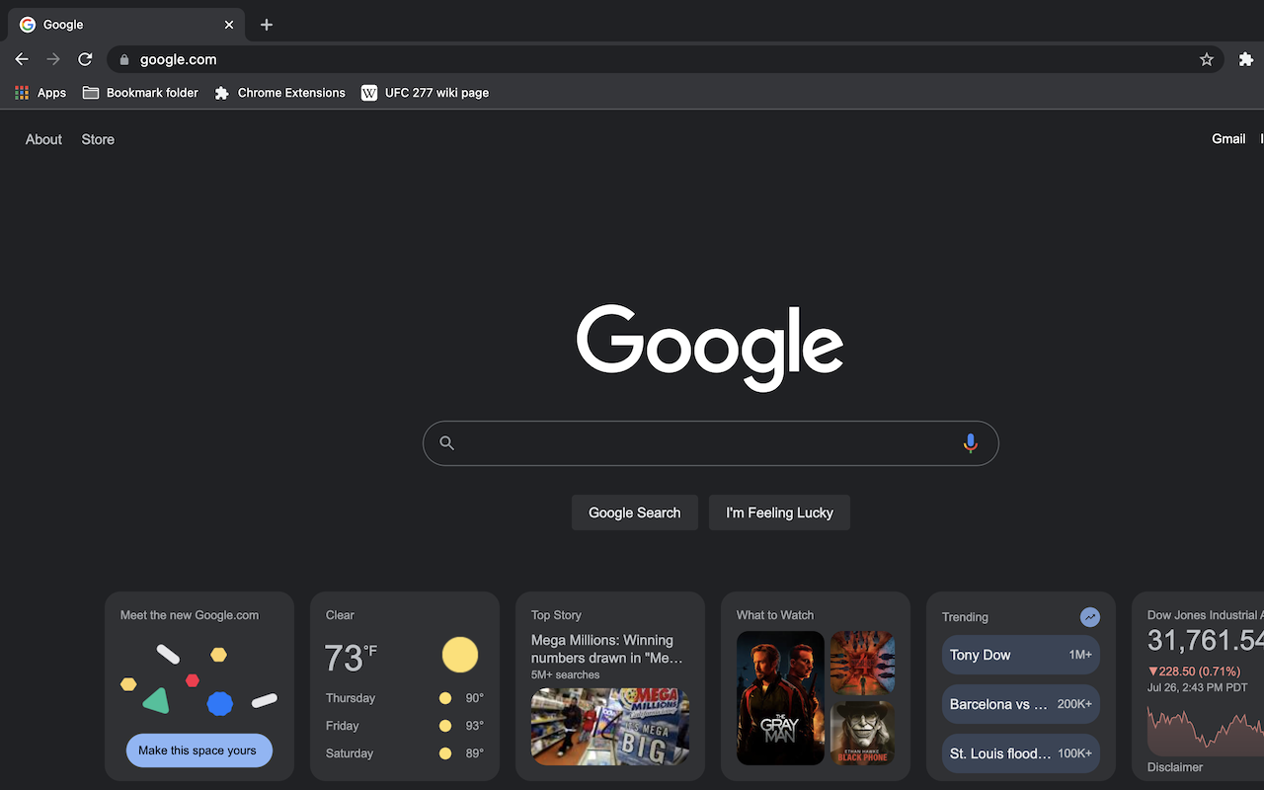This screenshot has width=1264, height=790.
Task: Click the magnifying glass search icon
Action: tap(447, 443)
